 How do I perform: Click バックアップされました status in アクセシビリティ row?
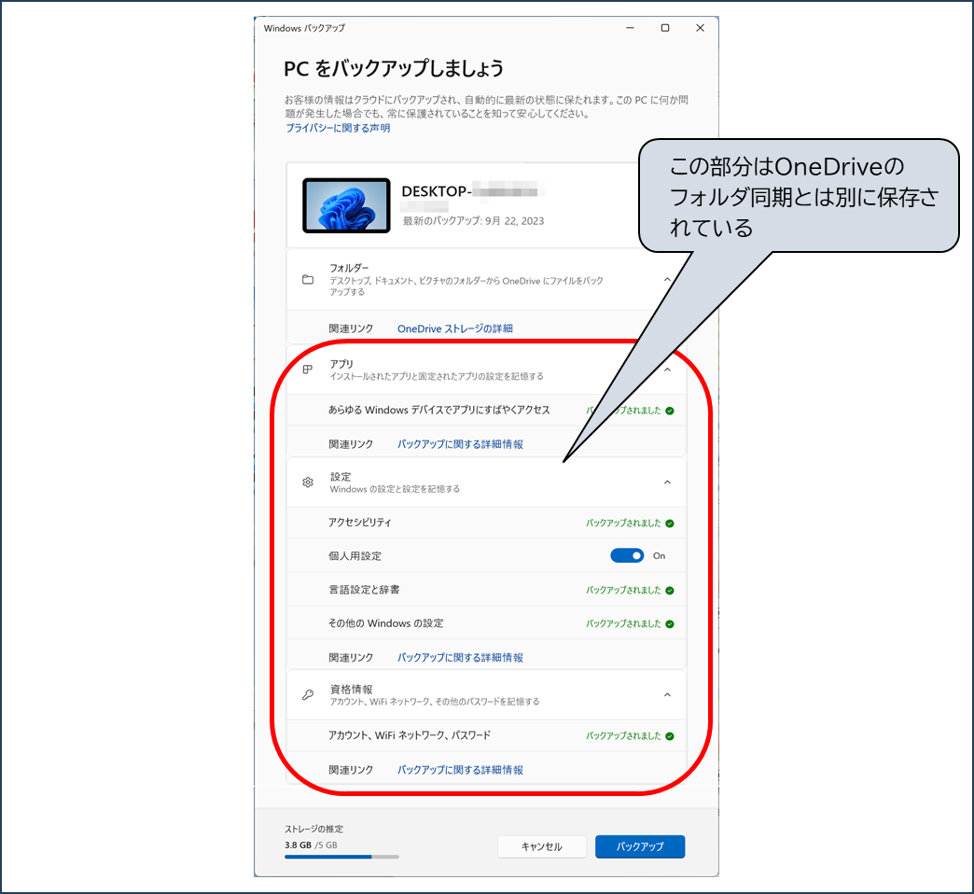point(623,524)
